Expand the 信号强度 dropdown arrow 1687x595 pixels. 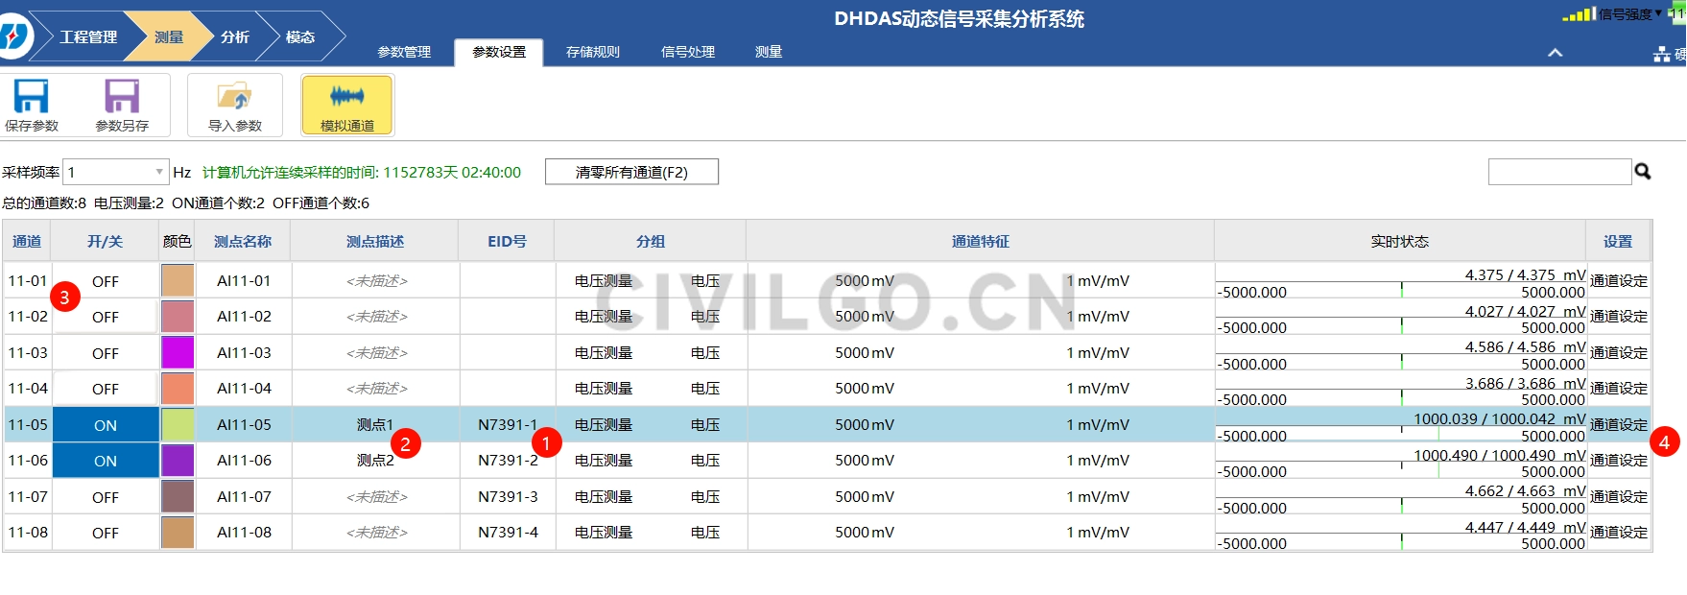pos(1659,13)
